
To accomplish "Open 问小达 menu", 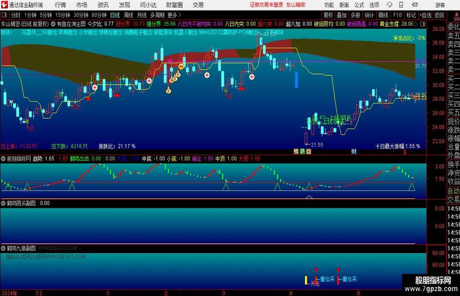I will coord(148,5).
